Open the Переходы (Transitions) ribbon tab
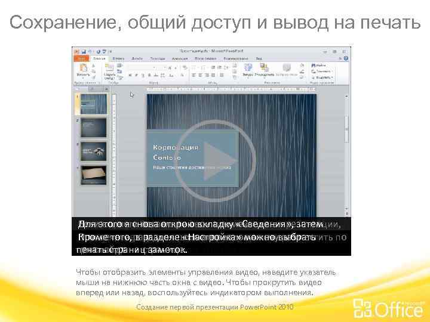Image resolution: width=430 pixels, height=322 pixels. [158, 58]
